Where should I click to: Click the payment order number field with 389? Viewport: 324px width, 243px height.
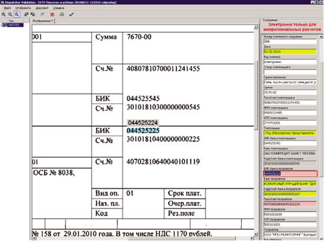[290, 42]
